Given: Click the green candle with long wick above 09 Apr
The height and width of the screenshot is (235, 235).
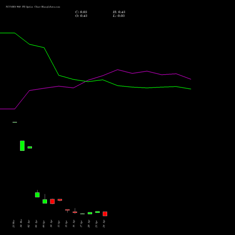Looking at the screenshot, I should click(x=45, y=201).
